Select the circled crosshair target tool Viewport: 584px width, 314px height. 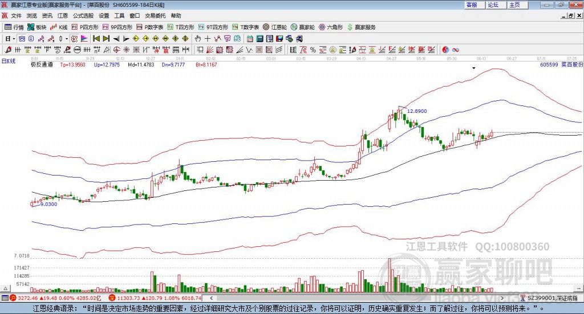116,50
